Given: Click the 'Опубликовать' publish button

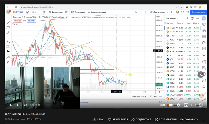Looking at the screenshot, I should pos(198,12).
